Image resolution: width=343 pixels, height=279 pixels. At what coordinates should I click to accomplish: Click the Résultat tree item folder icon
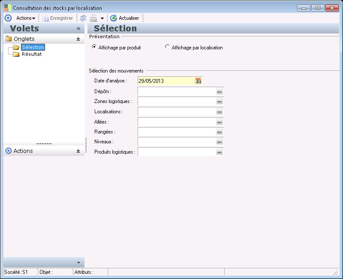click(16, 54)
